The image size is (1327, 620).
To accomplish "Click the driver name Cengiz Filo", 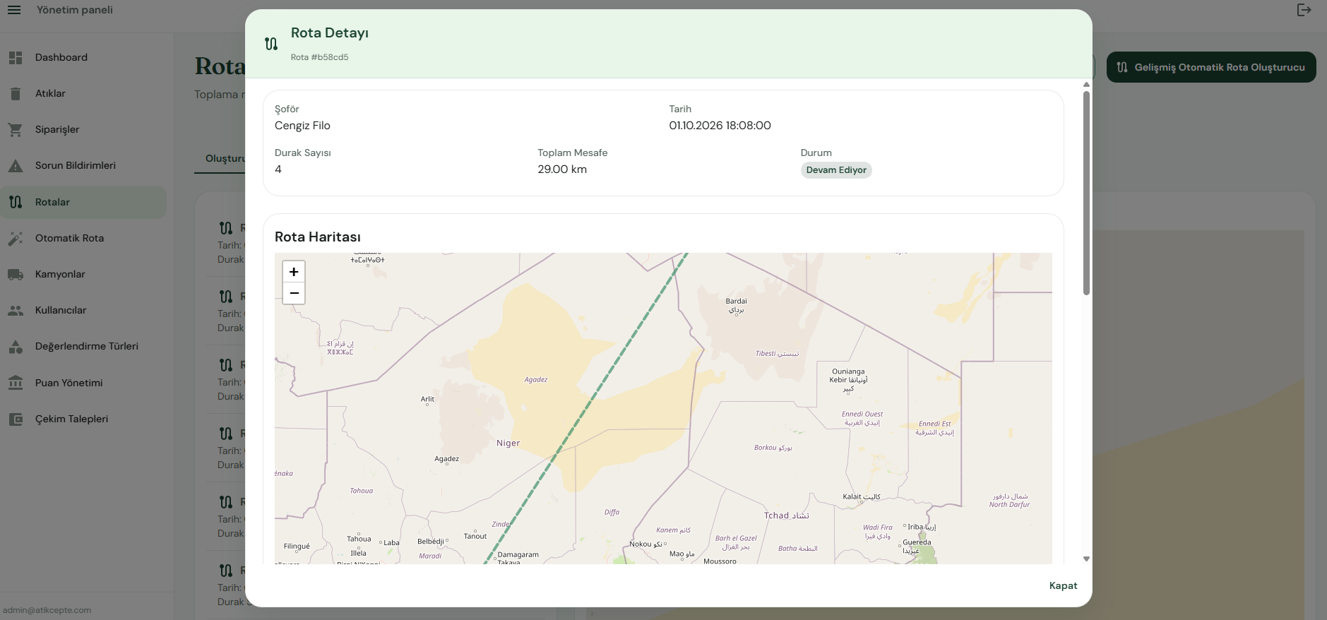I will (302, 126).
